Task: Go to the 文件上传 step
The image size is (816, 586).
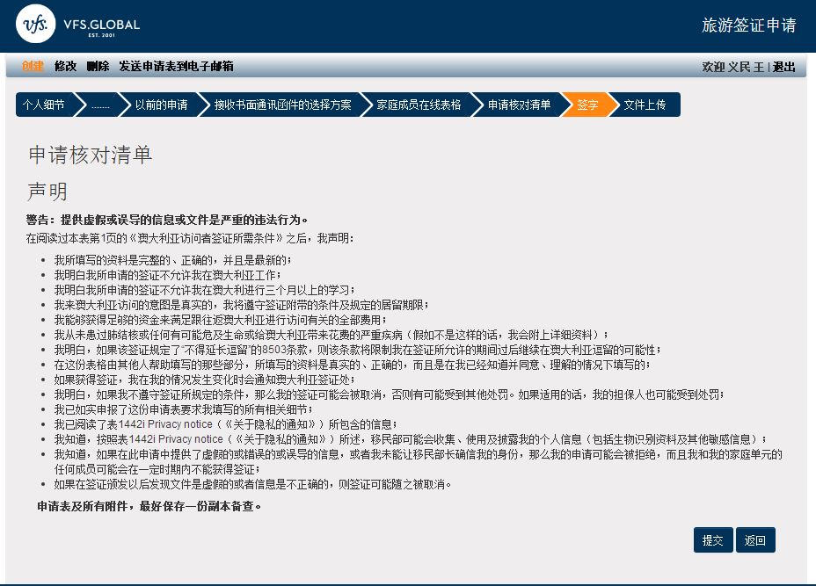Action: [x=645, y=105]
